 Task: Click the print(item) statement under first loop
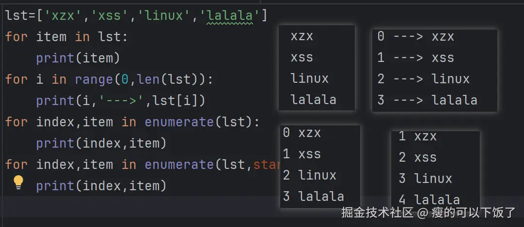click(78, 58)
